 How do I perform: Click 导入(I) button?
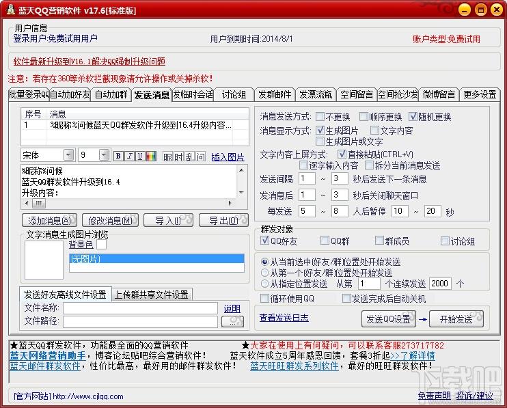168,221
